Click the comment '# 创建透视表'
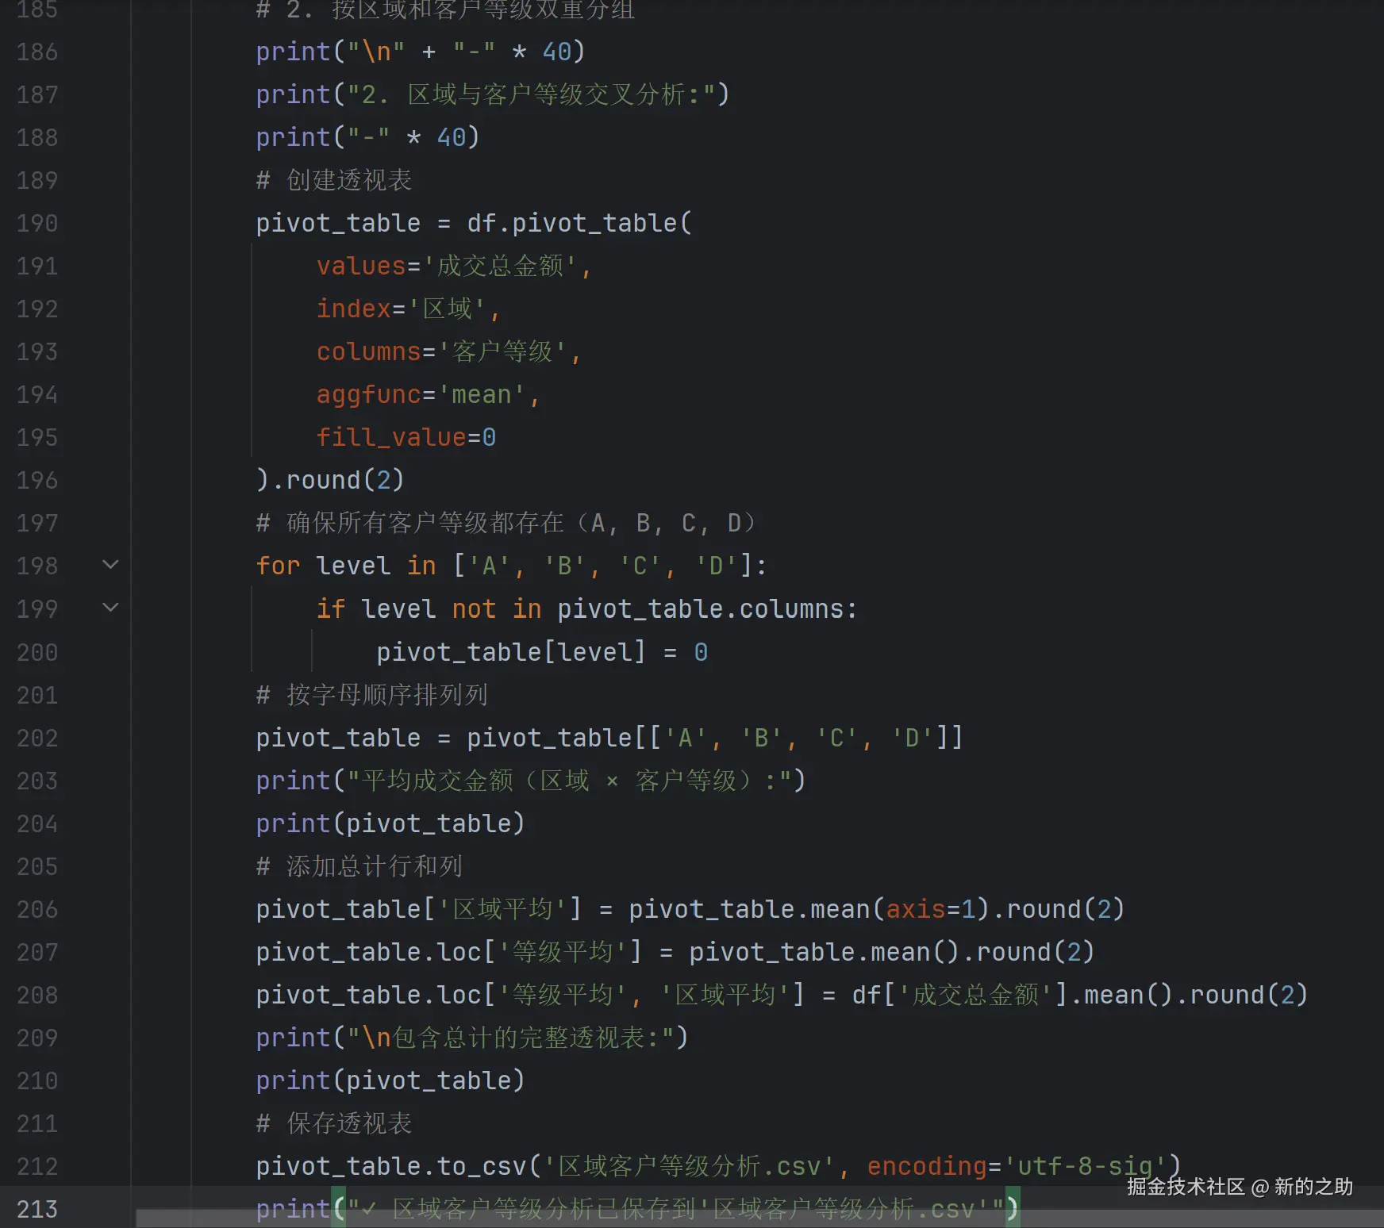The image size is (1384, 1228). [x=334, y=180]
